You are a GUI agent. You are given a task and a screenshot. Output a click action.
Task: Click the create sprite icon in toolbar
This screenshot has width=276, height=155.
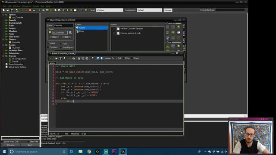39,10
